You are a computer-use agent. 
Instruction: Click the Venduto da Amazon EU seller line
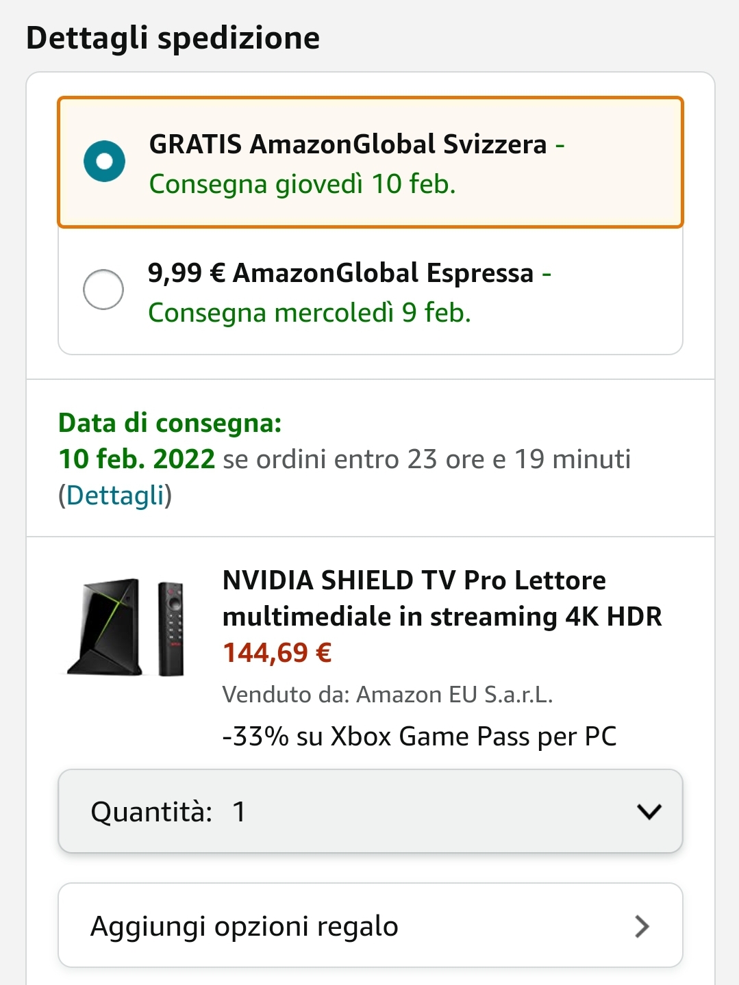click(x=387, y=695)
